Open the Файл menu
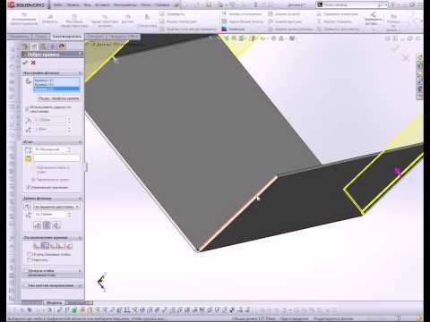The image size is (430, 322). 57,4
